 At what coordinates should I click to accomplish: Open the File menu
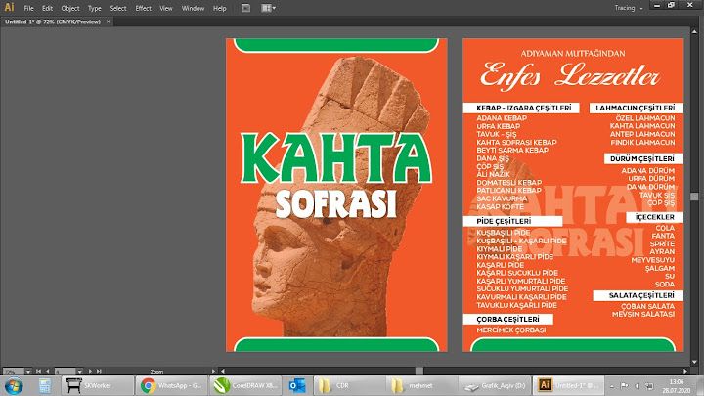pyautogui.click(x=28, y=8)
